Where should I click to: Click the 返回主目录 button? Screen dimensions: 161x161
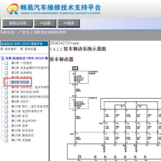pos(17,23)
